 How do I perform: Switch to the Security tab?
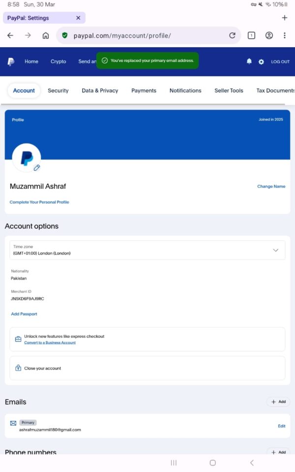[58, 90]
